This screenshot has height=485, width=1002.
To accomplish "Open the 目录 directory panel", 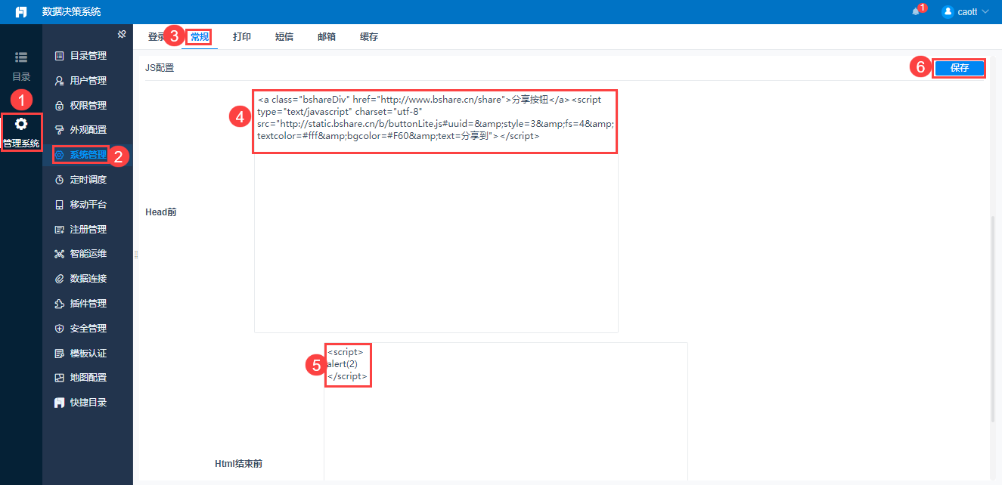I will pyautogui.click(x=21, y=66).
